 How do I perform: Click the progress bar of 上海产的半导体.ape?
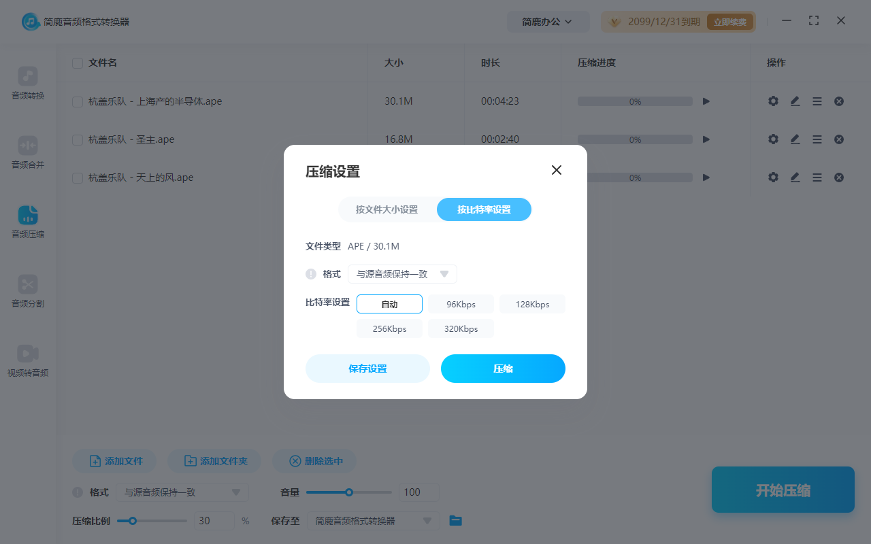click(x=635, y=101)
